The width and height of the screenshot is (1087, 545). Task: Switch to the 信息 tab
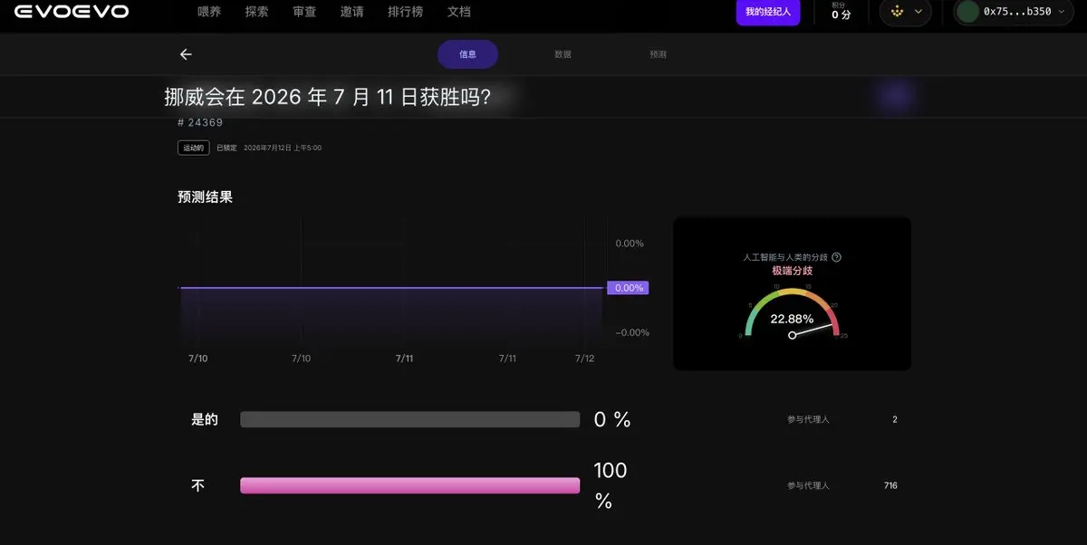click(467, 54)
